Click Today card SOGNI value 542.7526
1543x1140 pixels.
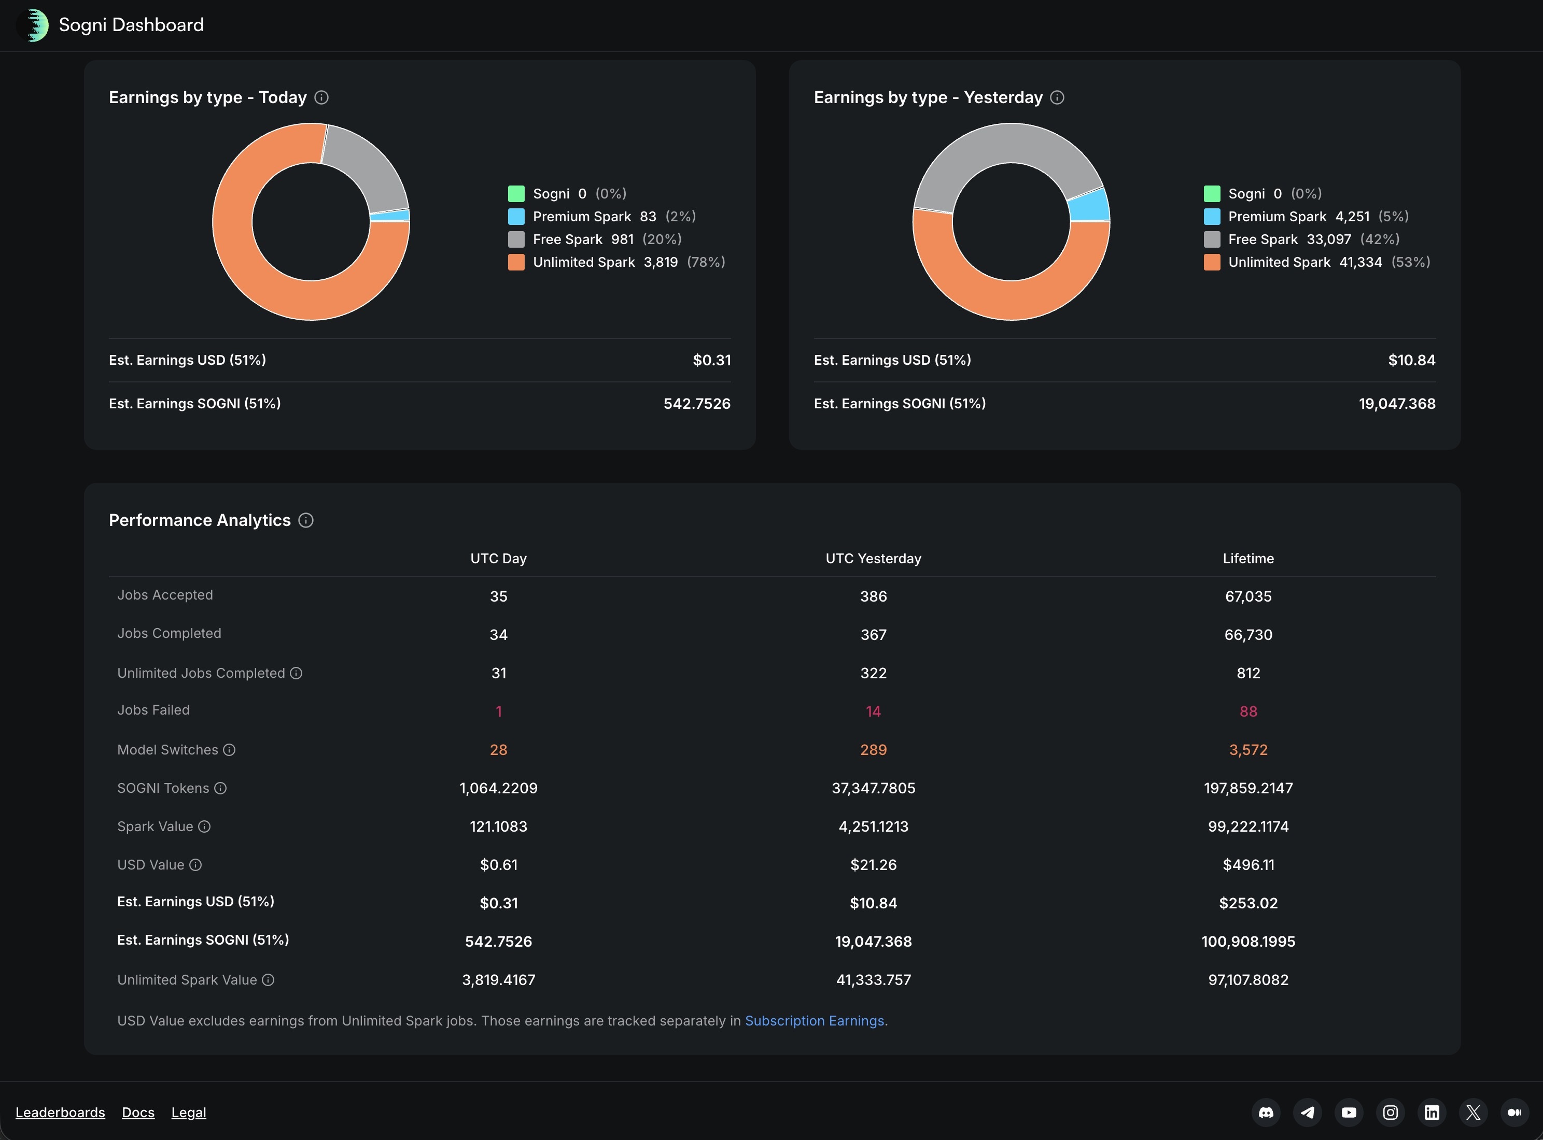click(697, 404)
